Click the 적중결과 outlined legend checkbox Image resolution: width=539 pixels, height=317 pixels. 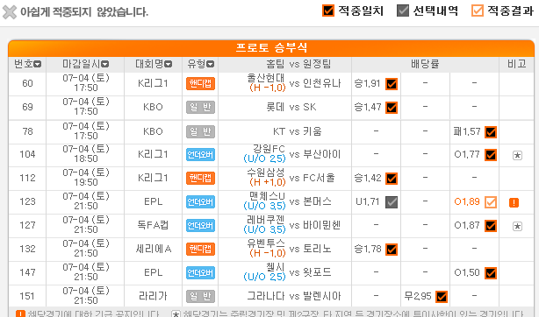(x=478, y=11)
